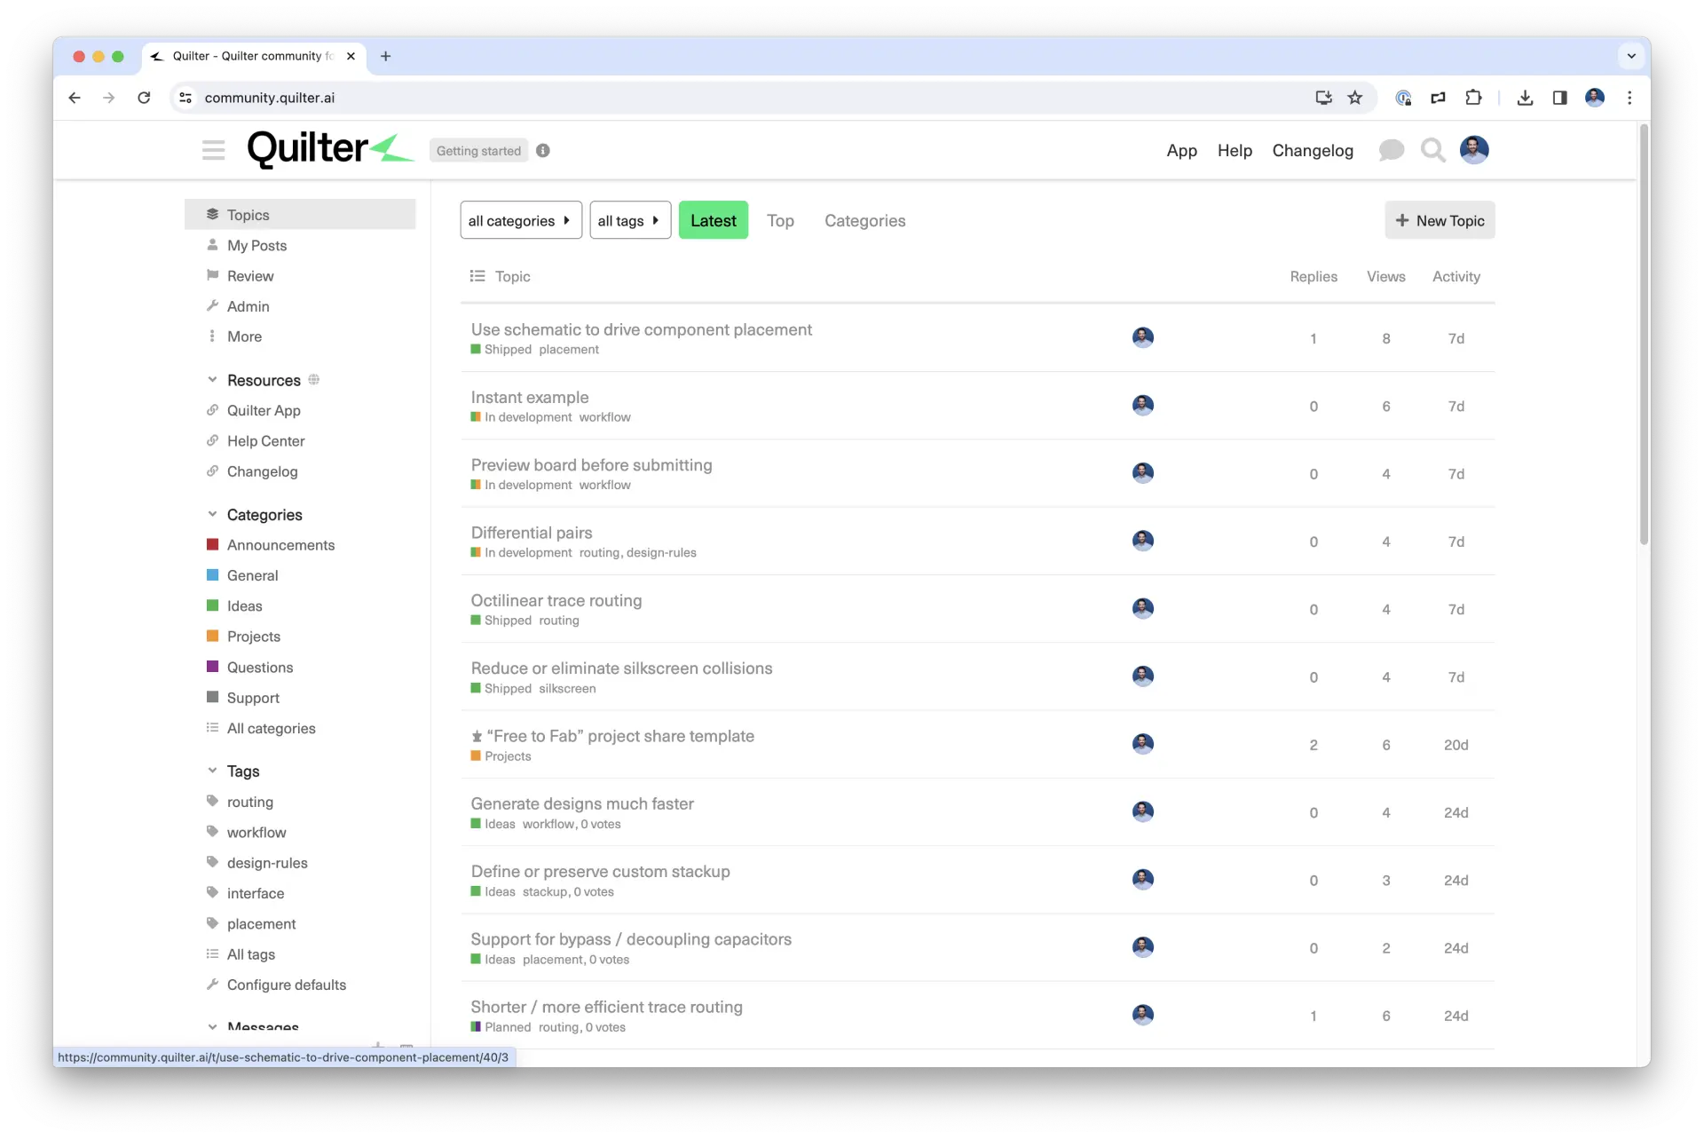The height and width of the screenshot is (1139, 1704).
Task: Open My Posts in sidebar
Action: [256, 245]
